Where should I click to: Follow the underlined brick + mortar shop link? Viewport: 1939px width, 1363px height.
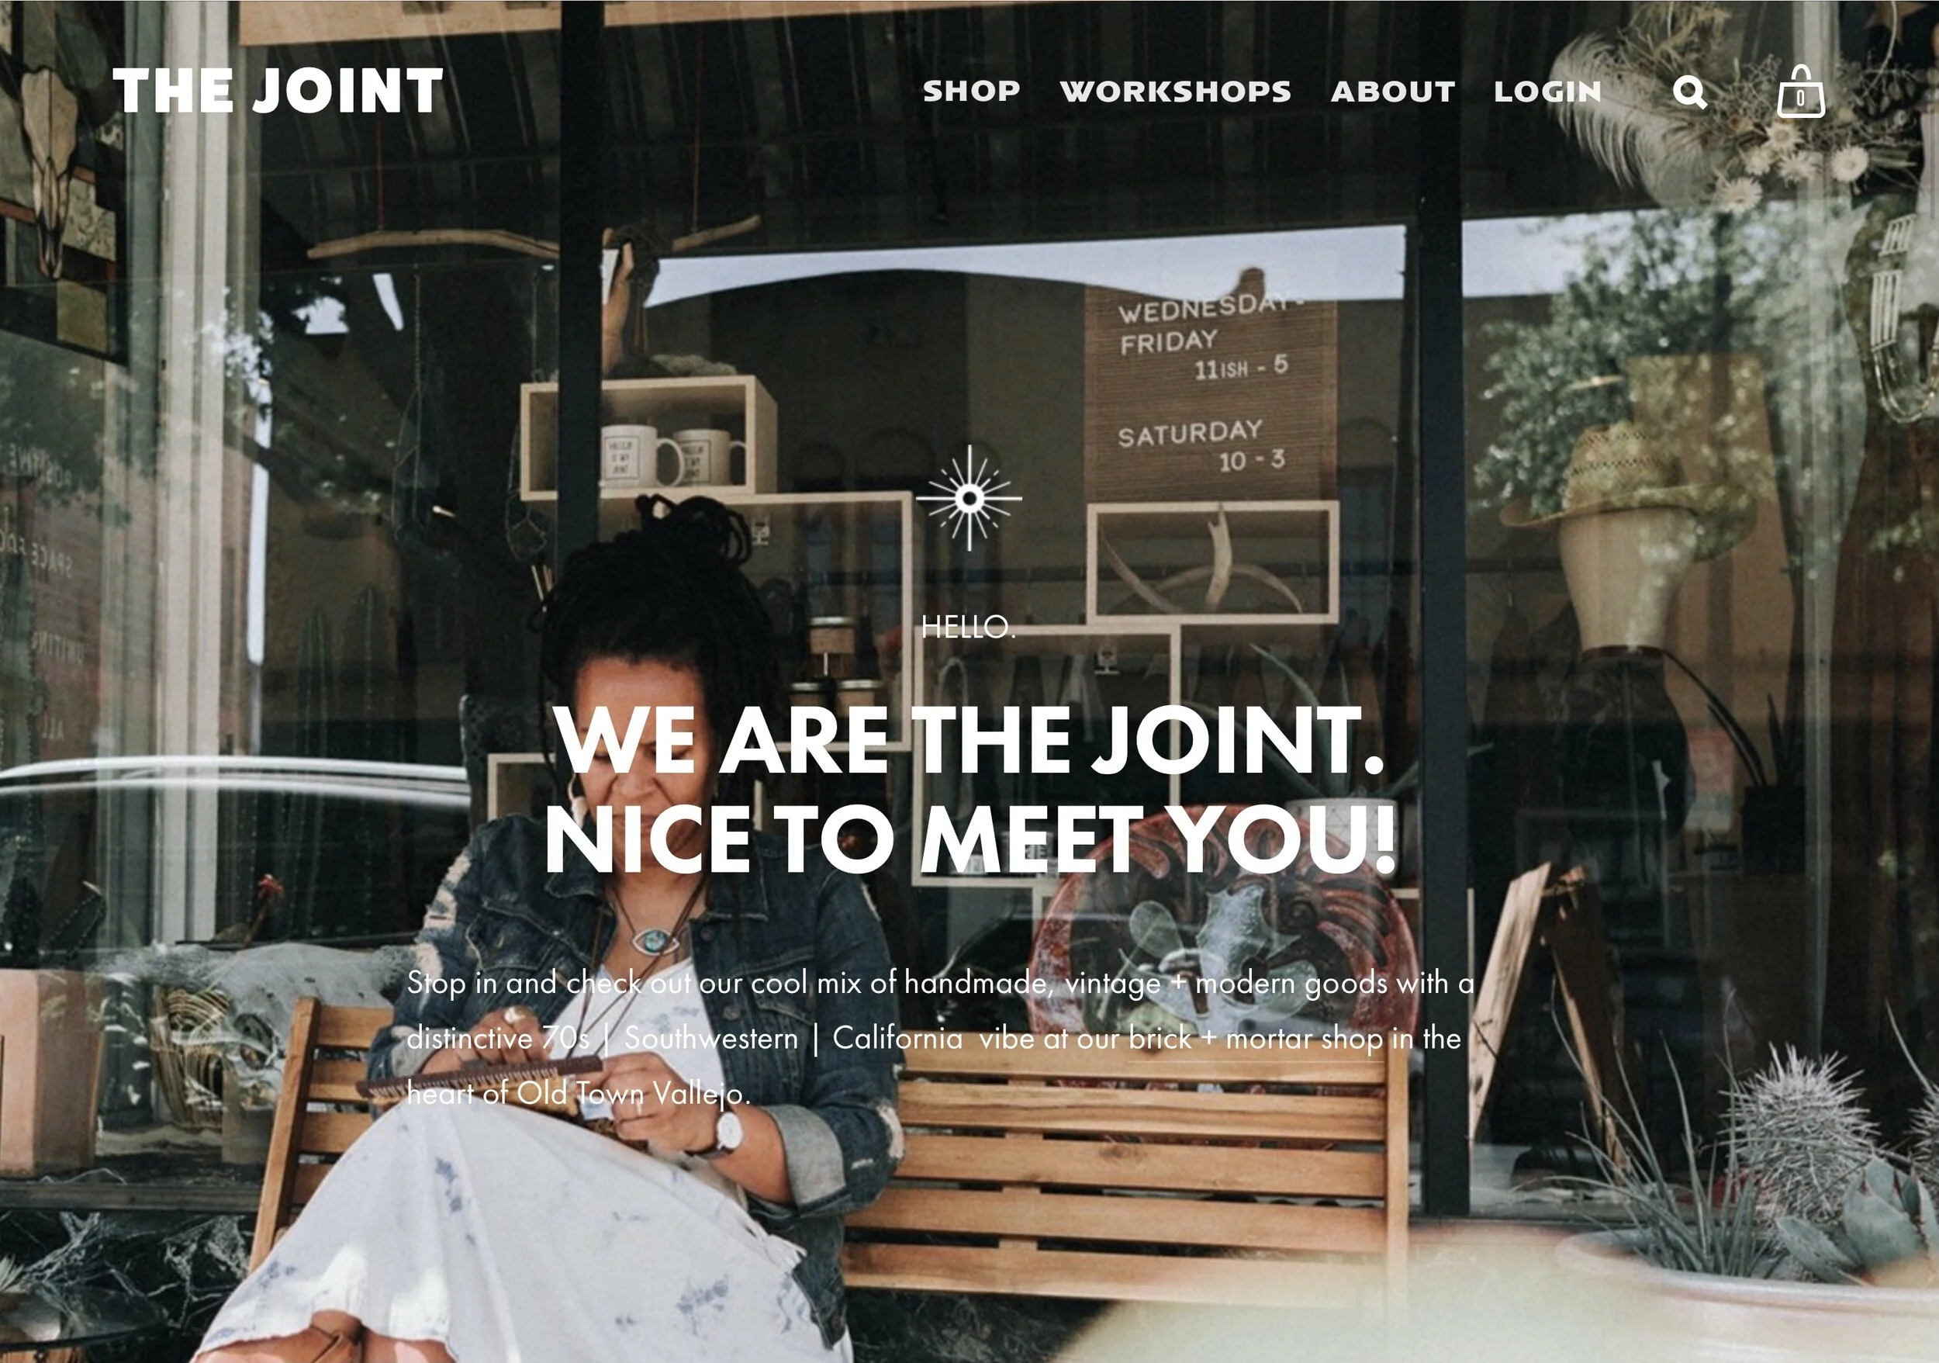(1256, 1039)
